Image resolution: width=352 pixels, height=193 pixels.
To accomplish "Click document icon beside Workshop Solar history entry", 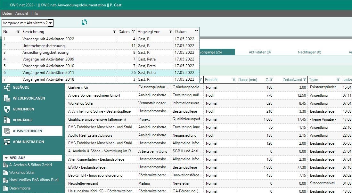I will [x=5, y=173].
